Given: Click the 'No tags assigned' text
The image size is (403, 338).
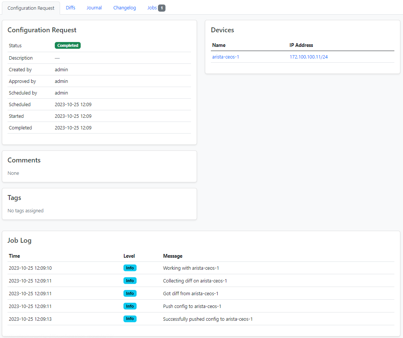Looking at the screenshot, I should pos(26,210).
